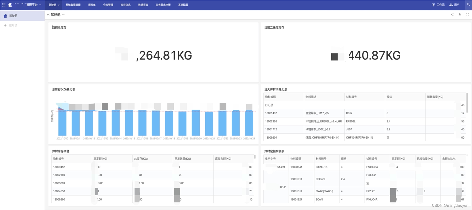Screen dimensions: 472x210
Task: Click sample number F22JC1 cell
Action: pos(377,191)
